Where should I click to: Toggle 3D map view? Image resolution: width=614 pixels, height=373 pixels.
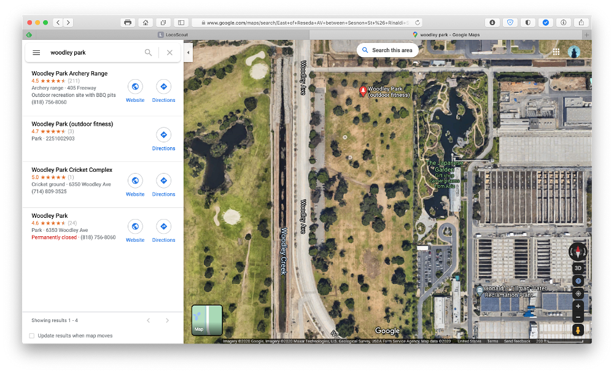(578, 268)
